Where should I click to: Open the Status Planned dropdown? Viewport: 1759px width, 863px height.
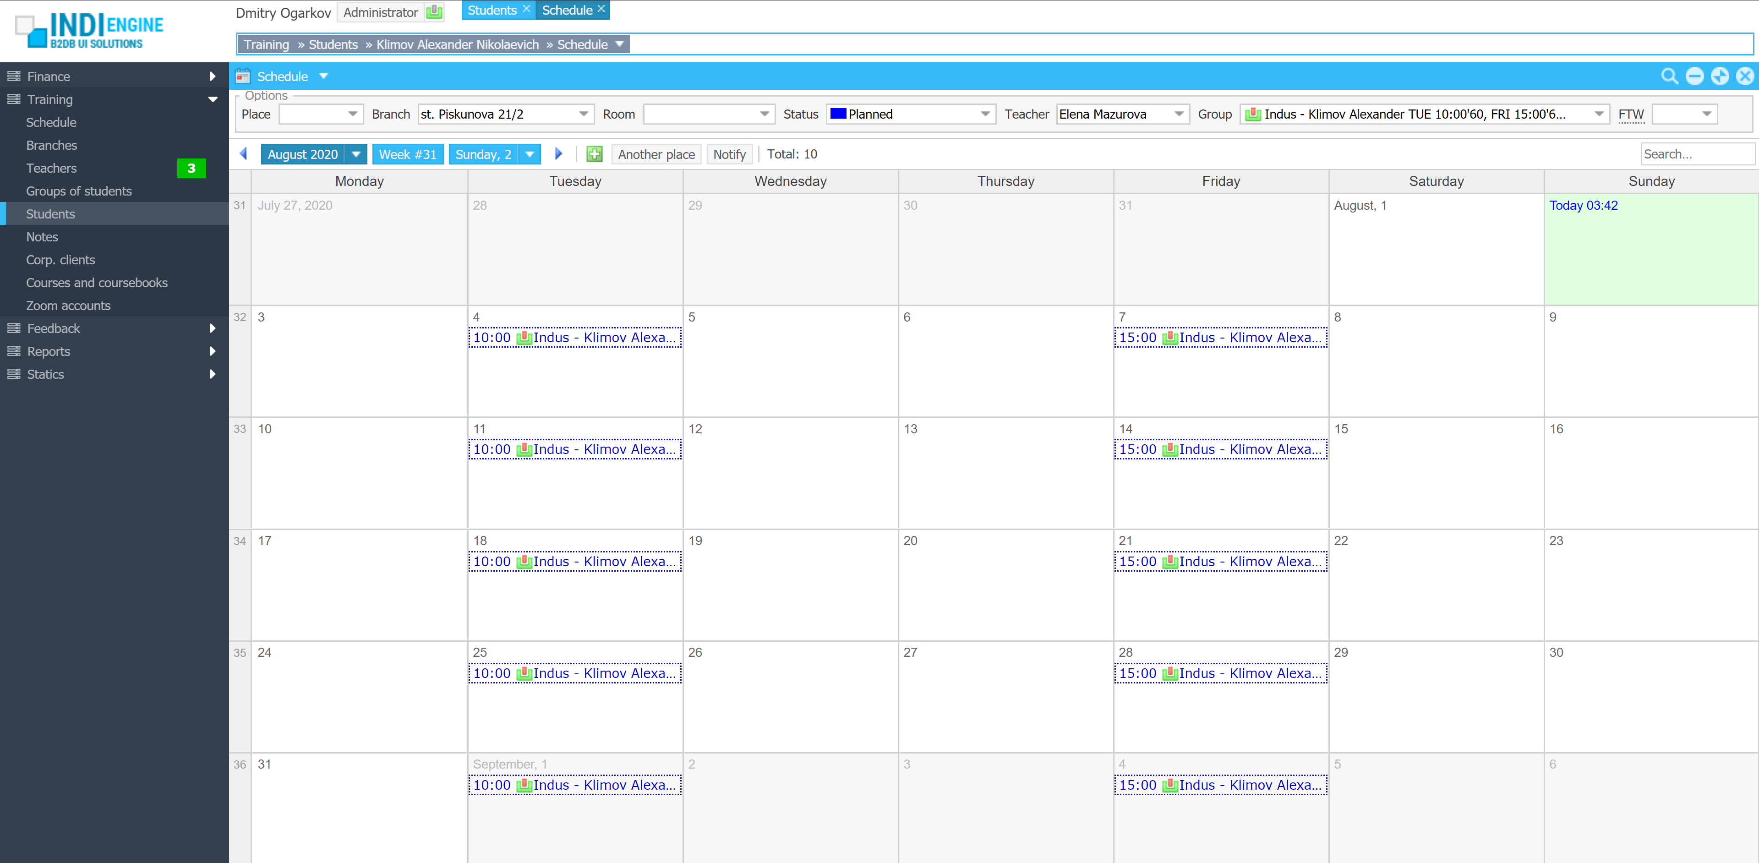[x=985, y=114]
